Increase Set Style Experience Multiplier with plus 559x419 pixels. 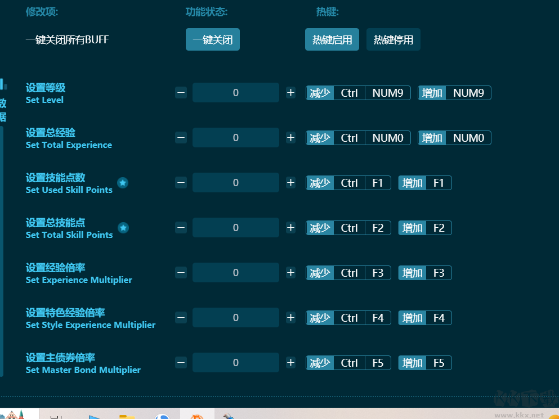point(290,318)
